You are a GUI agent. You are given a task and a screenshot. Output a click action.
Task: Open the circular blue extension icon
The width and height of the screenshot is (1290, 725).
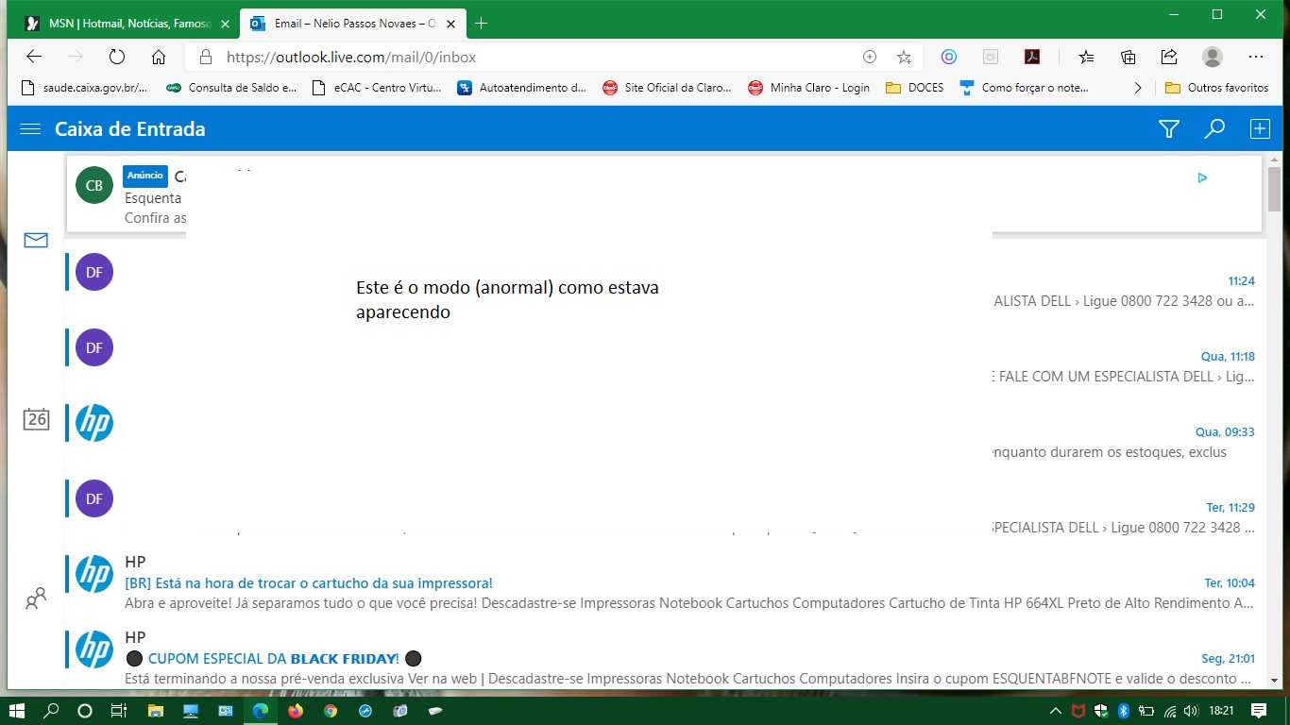(x=949, y=57)
